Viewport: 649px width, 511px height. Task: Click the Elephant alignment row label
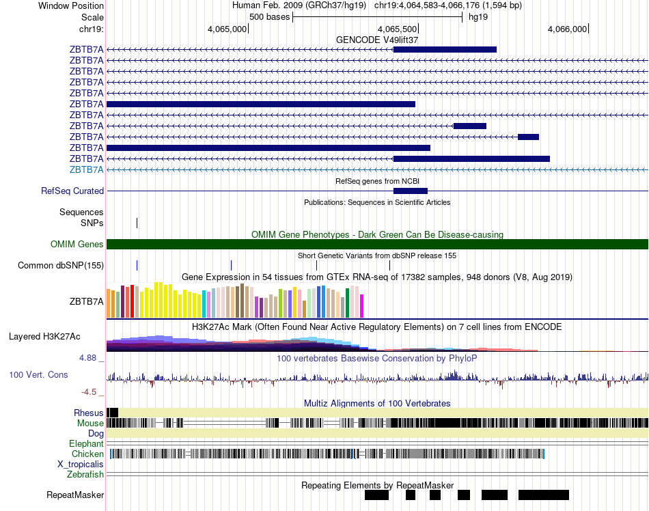coord(87,443)
